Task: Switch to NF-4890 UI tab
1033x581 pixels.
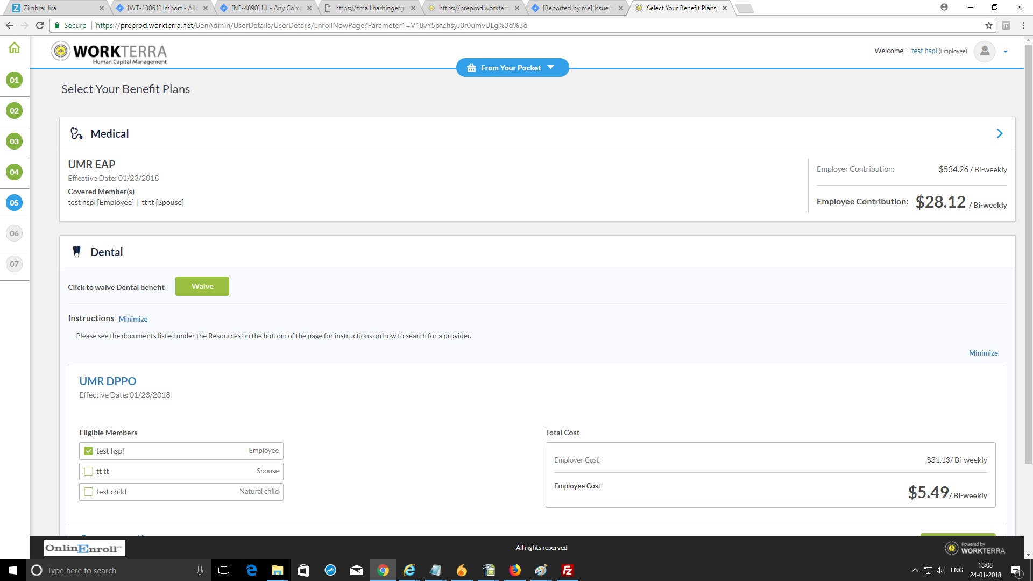Action: tap(266, 8)
